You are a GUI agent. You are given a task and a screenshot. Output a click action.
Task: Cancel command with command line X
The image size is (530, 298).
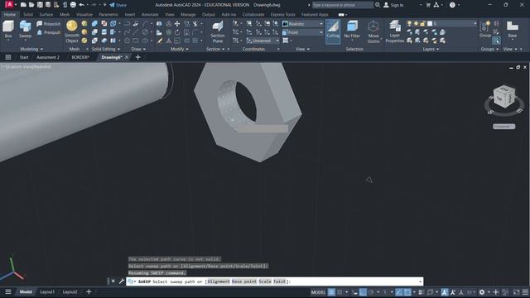click(113, 281)
